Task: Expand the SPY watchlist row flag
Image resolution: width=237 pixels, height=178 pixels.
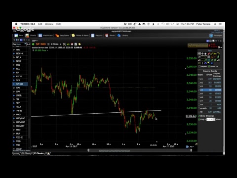Action: (14, 91)
